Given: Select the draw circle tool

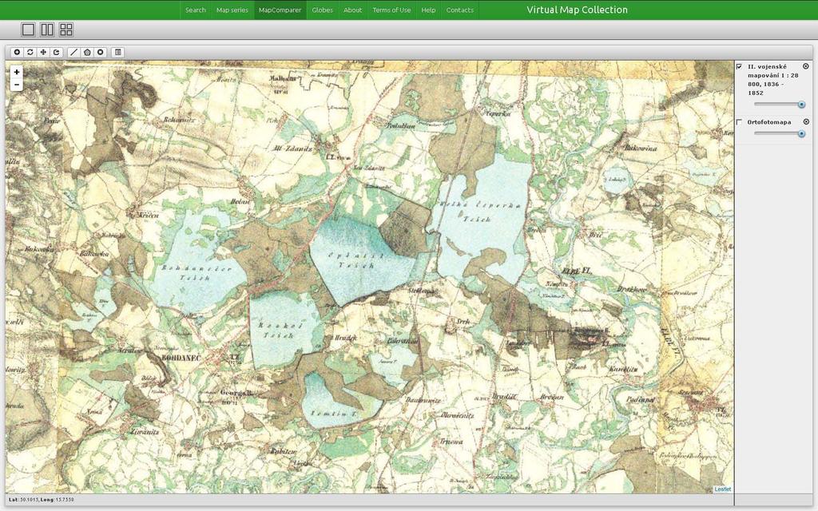Looking at the screenshot, I should [x=100, y=52].
